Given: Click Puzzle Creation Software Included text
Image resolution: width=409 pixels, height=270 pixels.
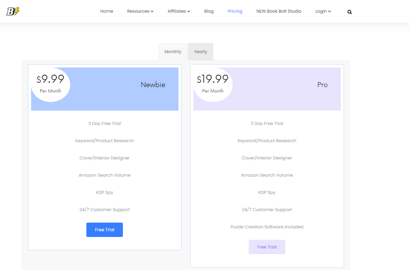Looking at the screenshot, I should pyautogui.click(x=267, y=227).
